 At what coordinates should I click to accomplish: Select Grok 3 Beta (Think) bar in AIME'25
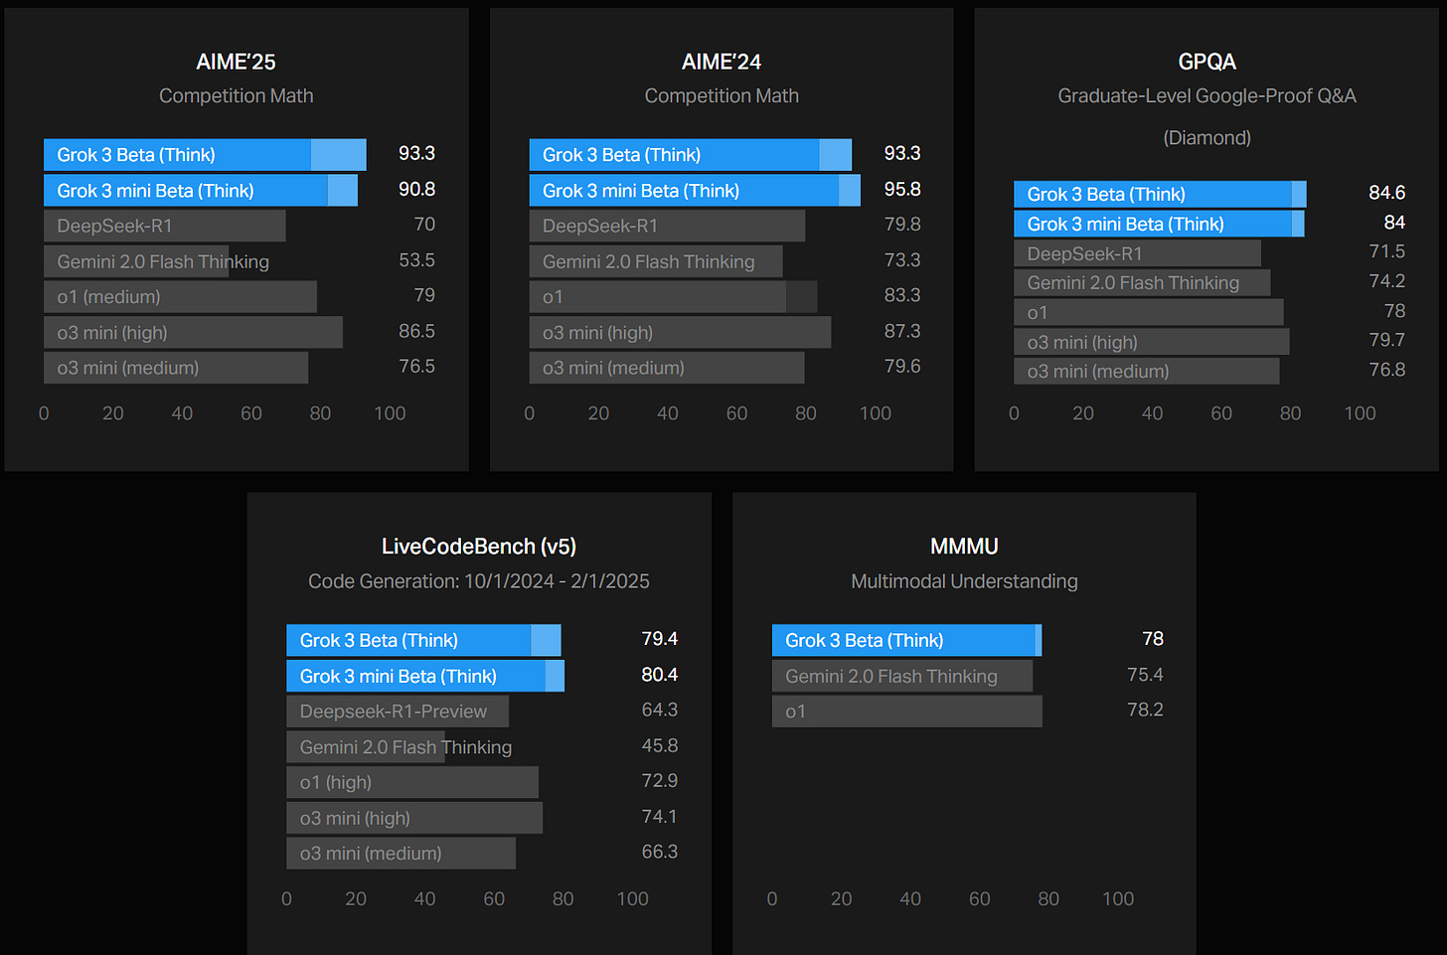(205, 155)
